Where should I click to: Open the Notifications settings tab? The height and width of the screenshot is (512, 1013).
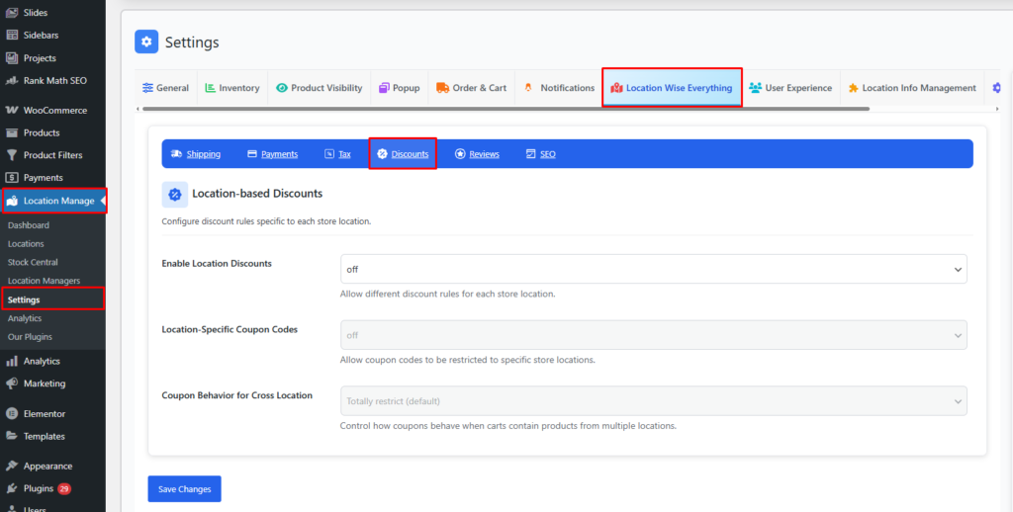pyautogui.click(x=559, y=88)
